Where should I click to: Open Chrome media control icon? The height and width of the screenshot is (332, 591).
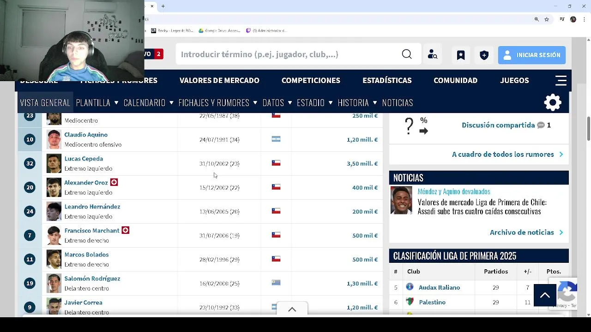coord(562,19)
